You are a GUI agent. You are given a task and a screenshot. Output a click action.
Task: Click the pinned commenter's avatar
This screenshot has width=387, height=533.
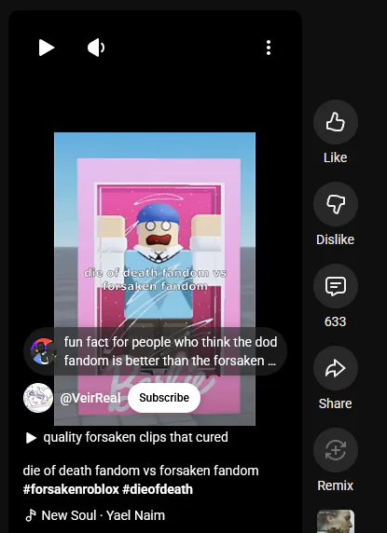click(42, 351)
